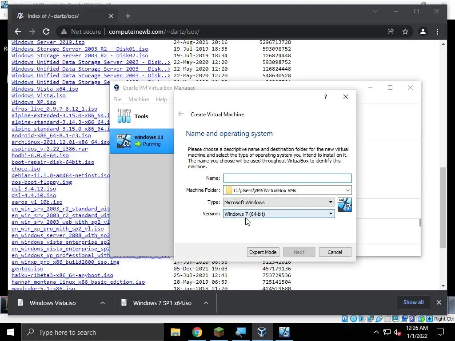Open the Windows Server 2019.iso link

coord(48,42)
